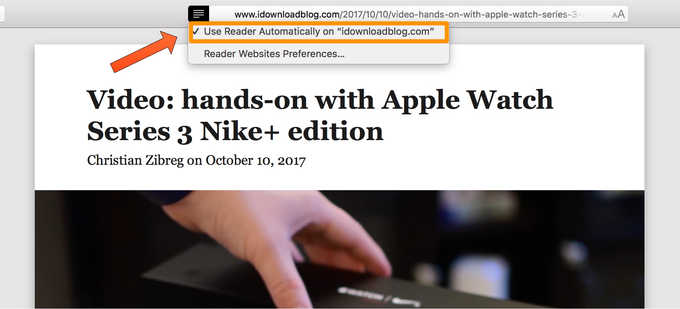Screen dimensions: 680x309
Task: Click the checkmark beside Use Reader Automatically
Action: 196,31
